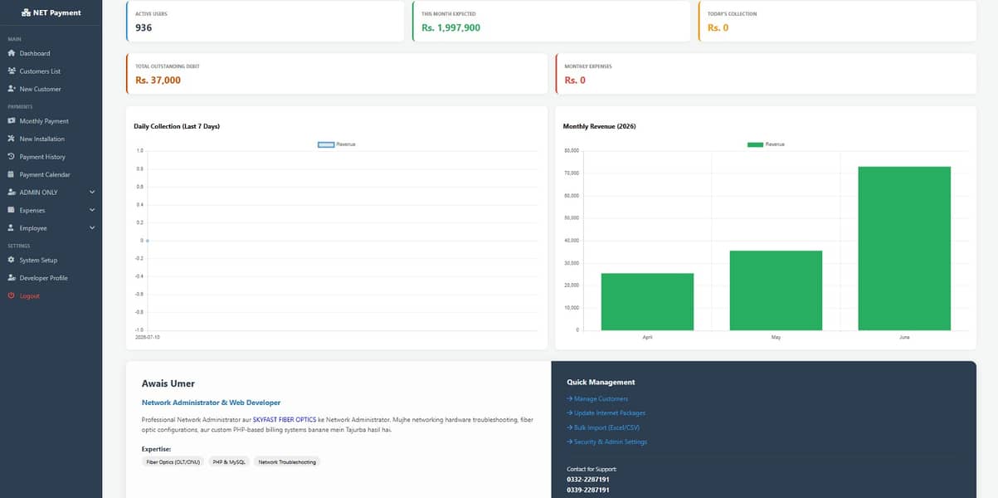Click the Customers List people icon
This screenshot has height=498, width=998.
pos(12,71)
